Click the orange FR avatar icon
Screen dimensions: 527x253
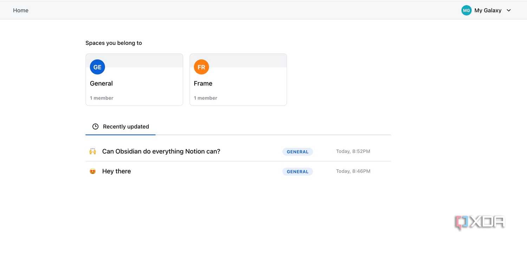click(x=201, y=67)
